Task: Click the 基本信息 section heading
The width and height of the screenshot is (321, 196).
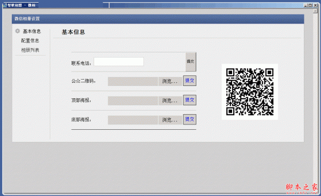Action: click(x=73, y=32)
